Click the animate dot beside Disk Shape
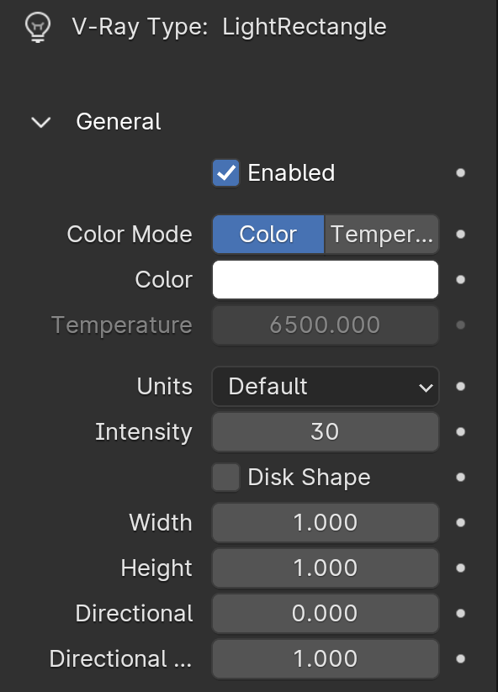The height and width of the screenshot is (692, 498). (x=460, y=477)
